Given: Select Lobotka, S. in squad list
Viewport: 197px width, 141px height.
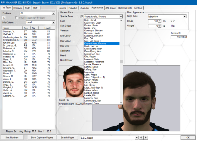Looking at the screenshot, I should [x=26, y=51].
